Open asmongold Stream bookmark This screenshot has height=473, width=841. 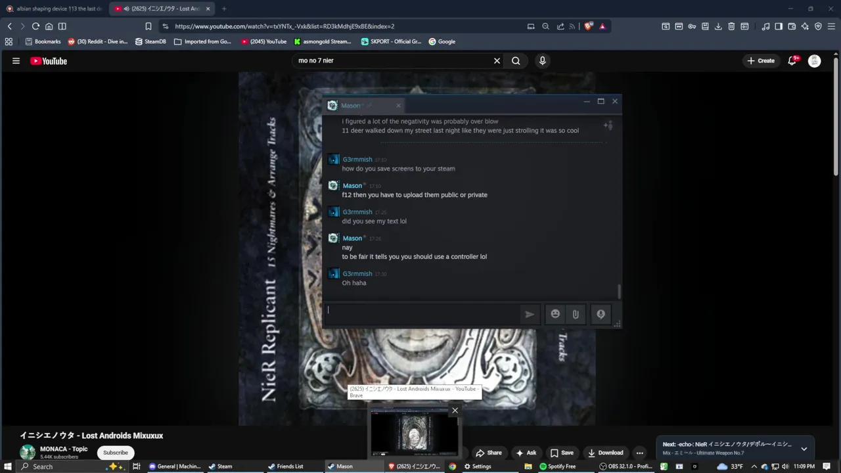coord(323,41)
